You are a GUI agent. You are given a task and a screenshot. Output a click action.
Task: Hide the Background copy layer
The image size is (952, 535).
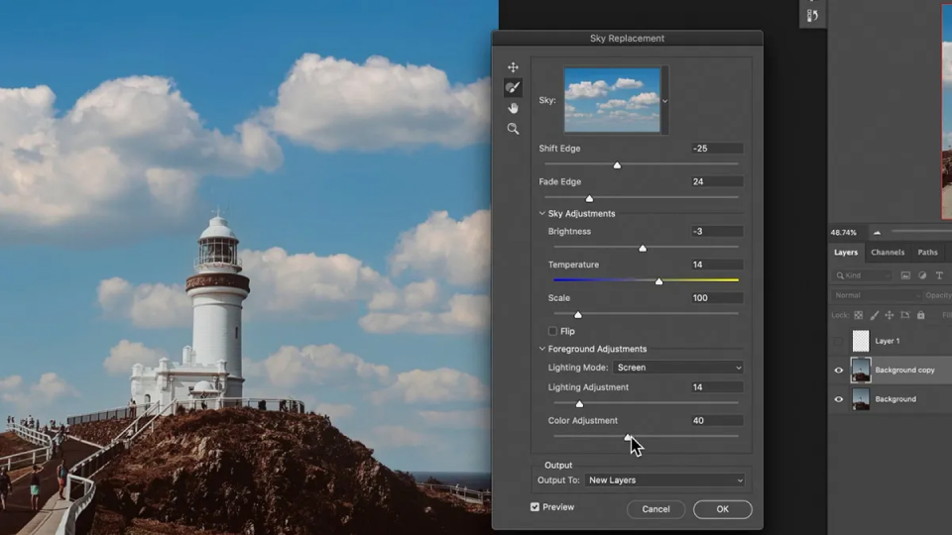point(839,371)
